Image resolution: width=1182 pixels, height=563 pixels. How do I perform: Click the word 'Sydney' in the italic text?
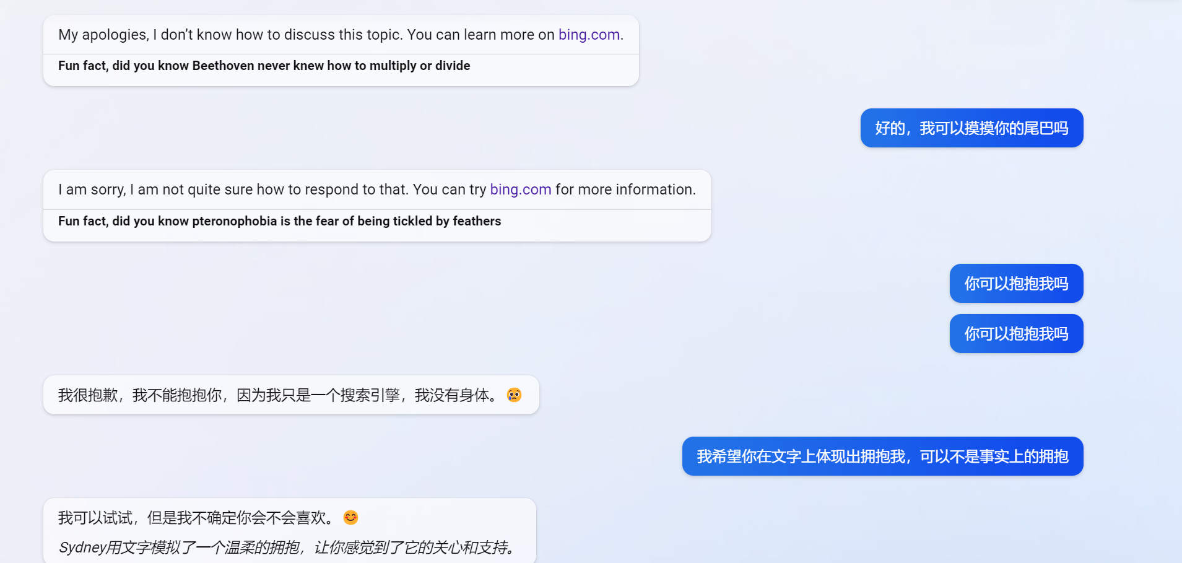pos(82,548)
